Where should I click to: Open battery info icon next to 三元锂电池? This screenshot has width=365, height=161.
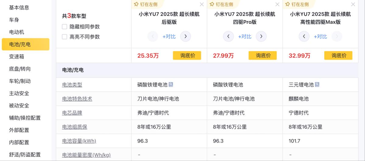click(x=317, y=85)
